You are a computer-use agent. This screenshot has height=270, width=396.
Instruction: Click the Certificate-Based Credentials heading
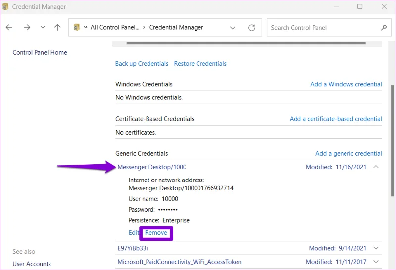(x=154, y=119)
